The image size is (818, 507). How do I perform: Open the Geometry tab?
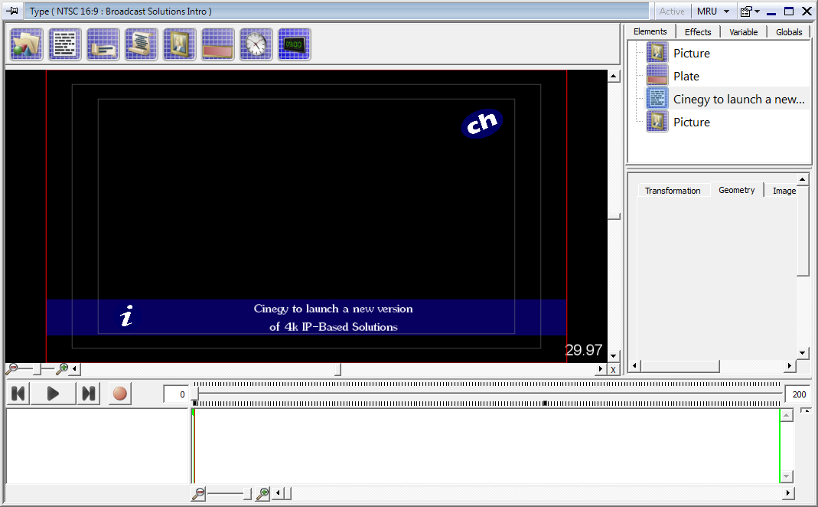click(737, 190)
